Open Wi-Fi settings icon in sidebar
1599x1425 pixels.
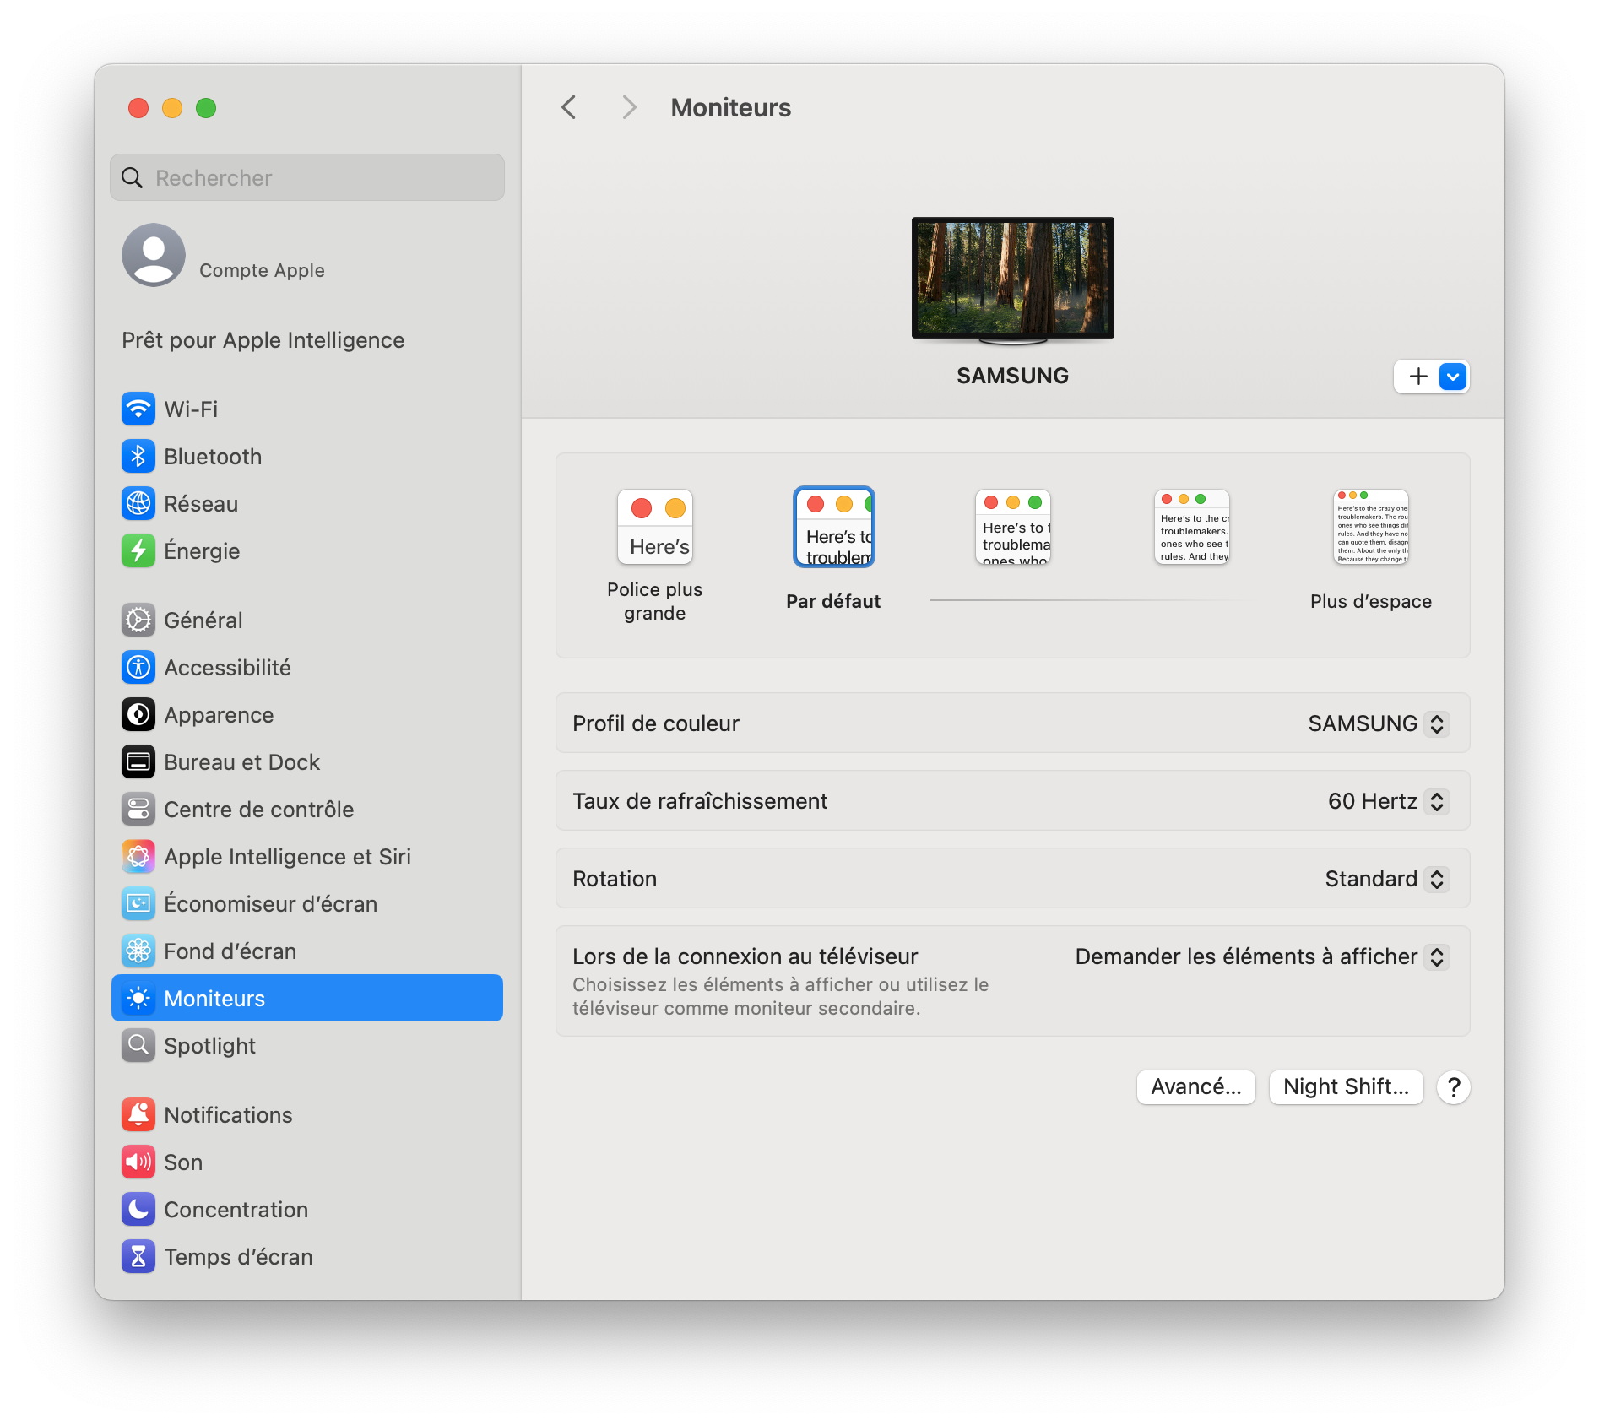click(x=138, y=409)
